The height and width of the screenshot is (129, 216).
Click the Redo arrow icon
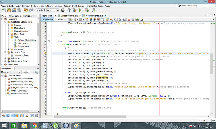(x=31, y=10)
